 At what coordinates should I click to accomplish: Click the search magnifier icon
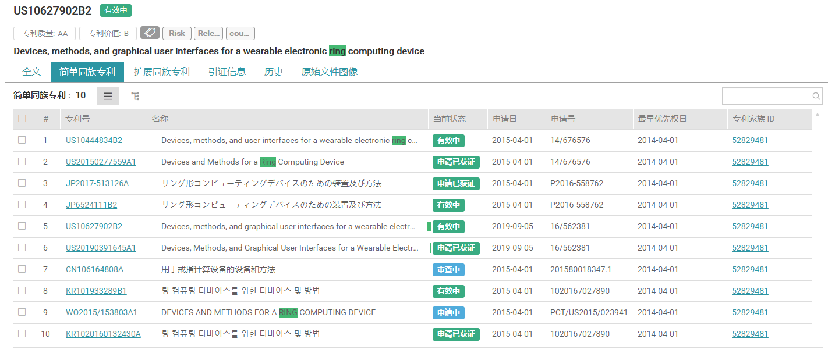[816, 97]
